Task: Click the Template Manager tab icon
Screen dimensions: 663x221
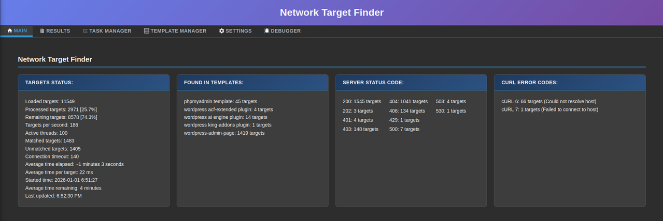Action: 147,31
